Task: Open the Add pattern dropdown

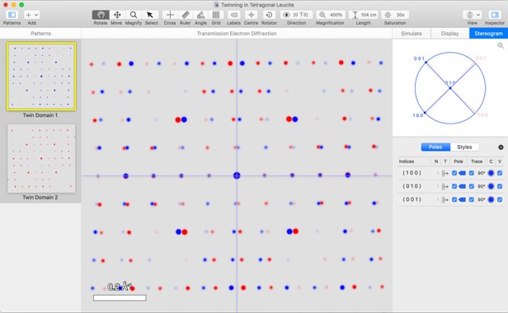Action: 31,15
